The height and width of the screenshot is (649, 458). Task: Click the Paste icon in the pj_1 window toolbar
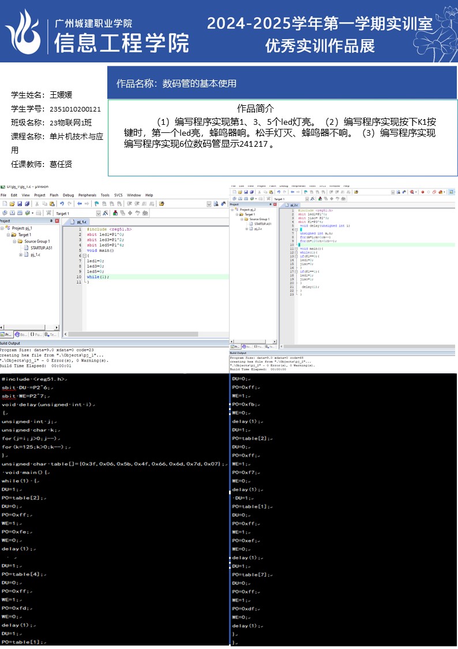pos(51,203)
